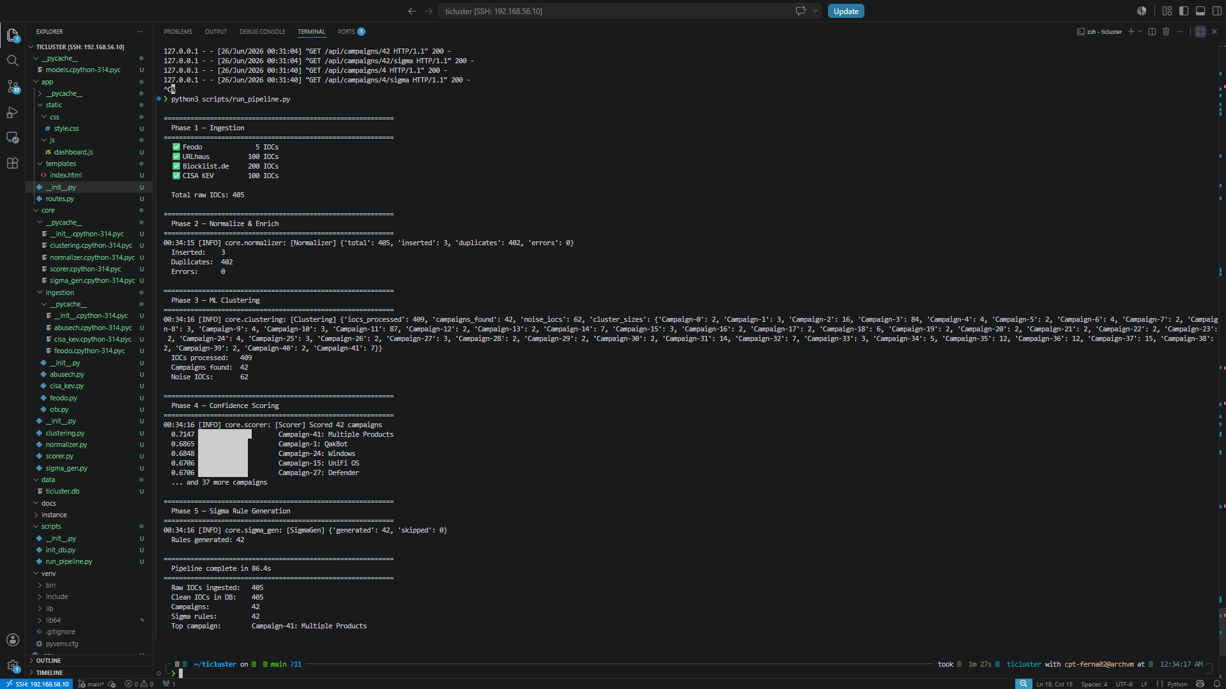Open the style.css file
Viewport: 1226px width, 689px height.
tap(89, 128)
